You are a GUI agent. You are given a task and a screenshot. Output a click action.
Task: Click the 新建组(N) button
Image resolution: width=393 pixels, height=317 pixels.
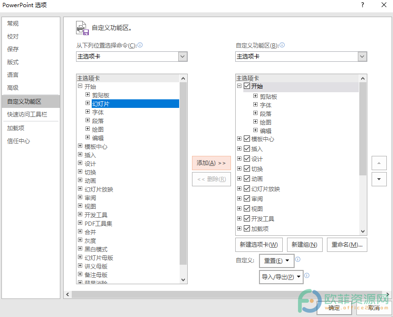tap(305, 245)
